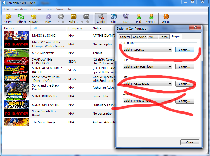The height and width of the screenshot is (156, 210).
Task: Select Sonic Unleashed banner
Action: (x=16, y=105)
